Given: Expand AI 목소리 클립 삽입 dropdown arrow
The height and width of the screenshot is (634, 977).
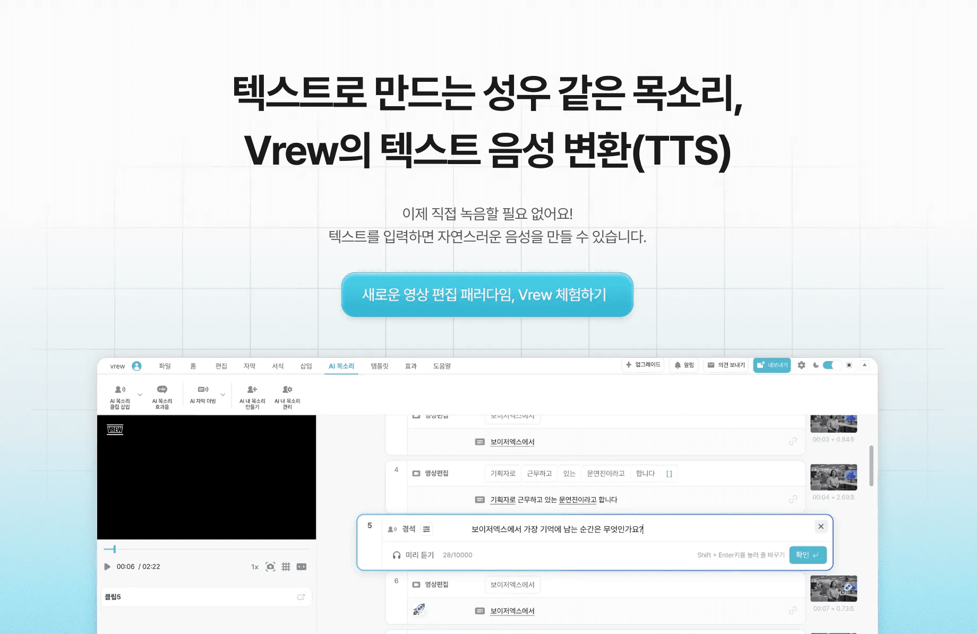Looking at the screenshot, I should [140, 395].
